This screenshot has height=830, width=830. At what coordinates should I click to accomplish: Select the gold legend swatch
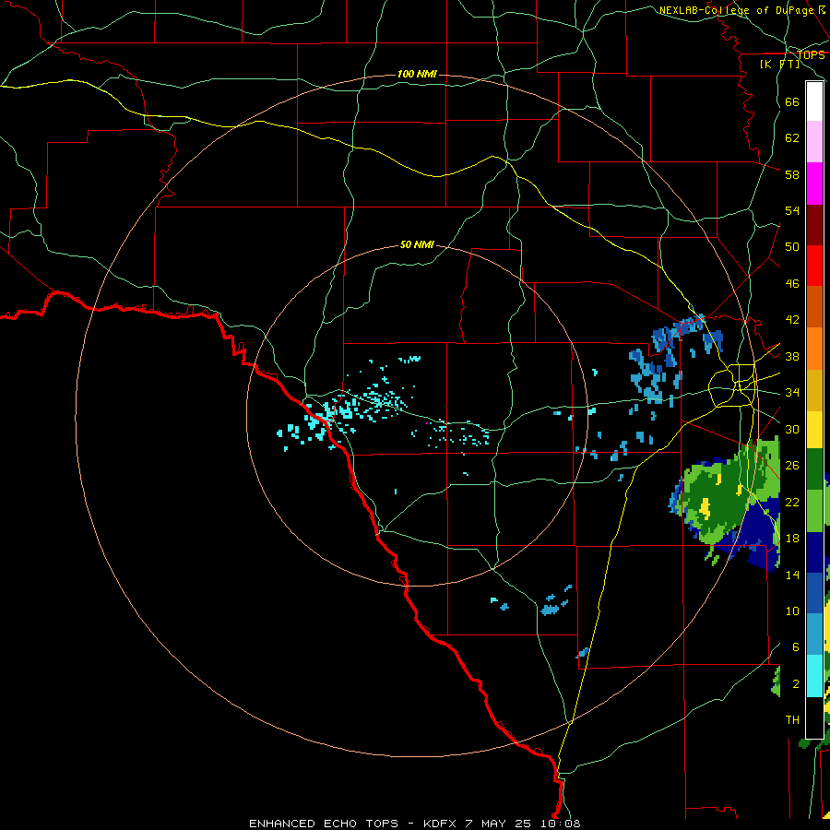(814, 390)
